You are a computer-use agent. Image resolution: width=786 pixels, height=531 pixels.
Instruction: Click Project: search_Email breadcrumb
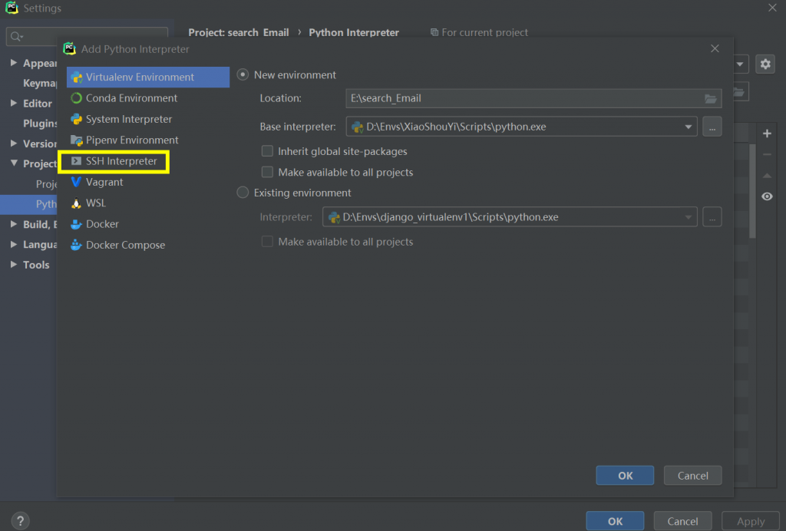pos(239,32)
